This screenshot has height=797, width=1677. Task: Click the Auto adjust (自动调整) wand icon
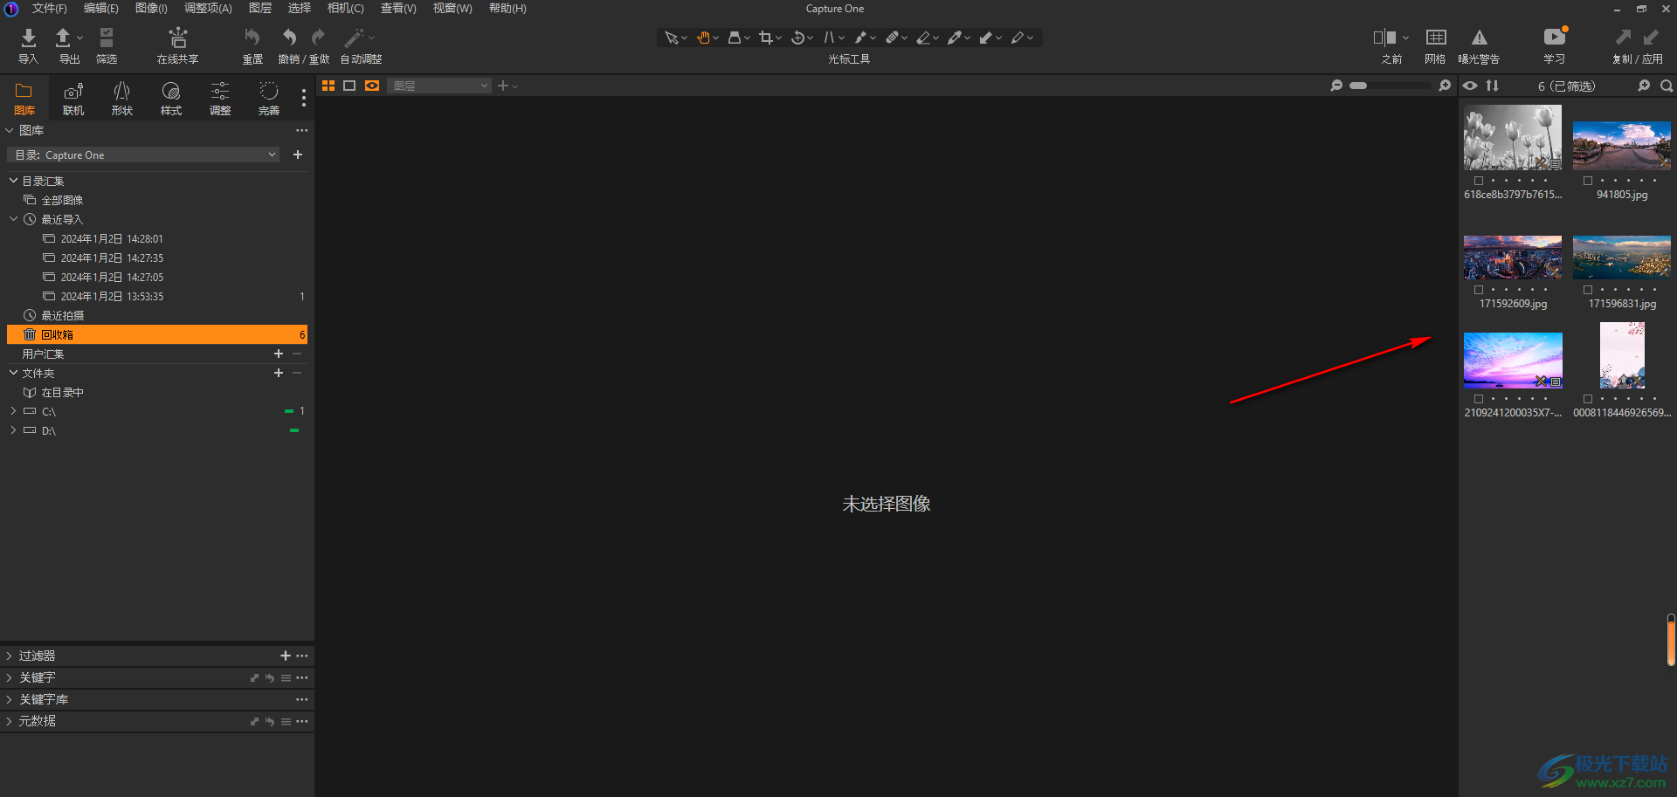pyautogui.click(x=354, y=38)
